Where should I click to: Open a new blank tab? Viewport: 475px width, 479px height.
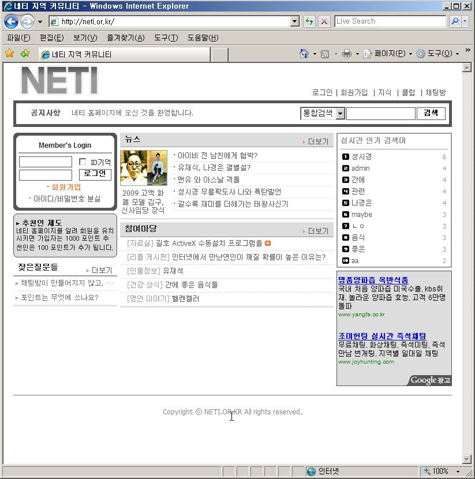219,55
